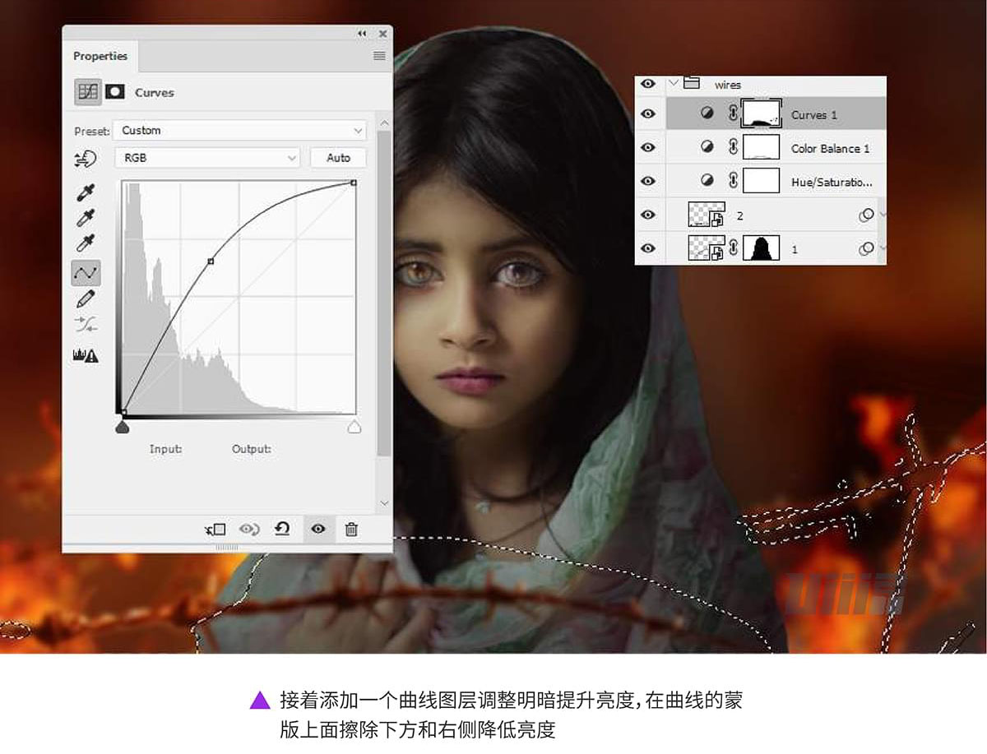Select the top-right curve endpoint

click(354, 183)
